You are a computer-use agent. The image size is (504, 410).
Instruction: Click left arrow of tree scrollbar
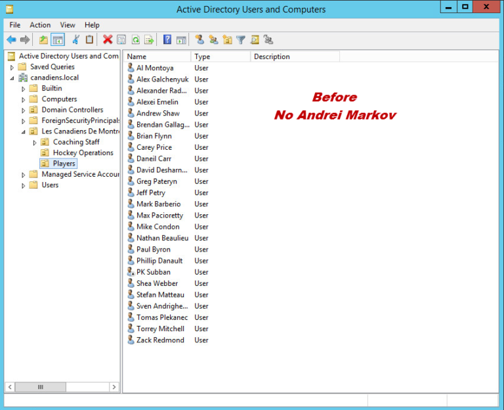10,387
